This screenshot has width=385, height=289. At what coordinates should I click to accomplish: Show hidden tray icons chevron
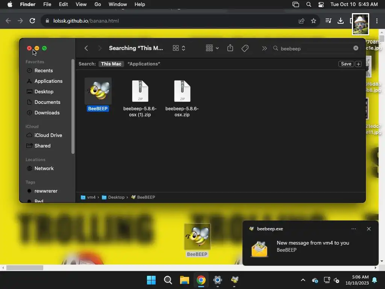tap(303, 280)
